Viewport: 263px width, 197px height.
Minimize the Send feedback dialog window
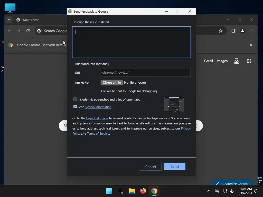pos(166,11)
